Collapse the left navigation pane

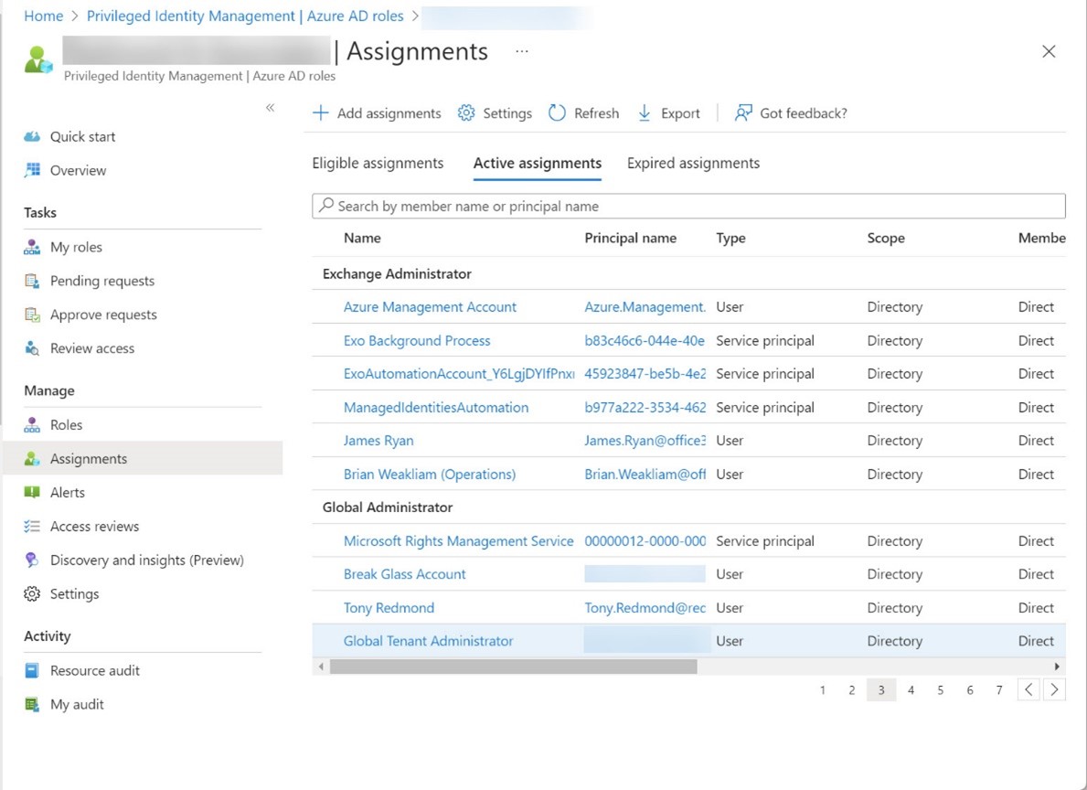[x=270, y=108]
